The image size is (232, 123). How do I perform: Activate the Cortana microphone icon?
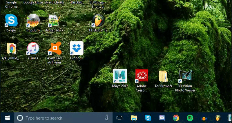(106, 118)
